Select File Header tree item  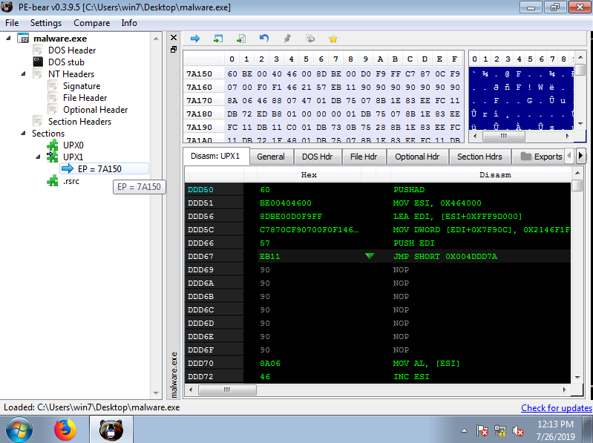85,97
